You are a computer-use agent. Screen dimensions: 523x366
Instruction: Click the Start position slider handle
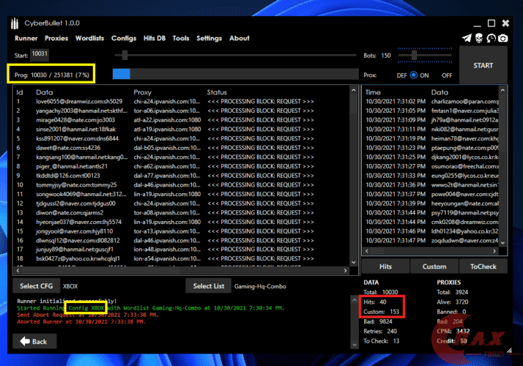pos(125,56)
